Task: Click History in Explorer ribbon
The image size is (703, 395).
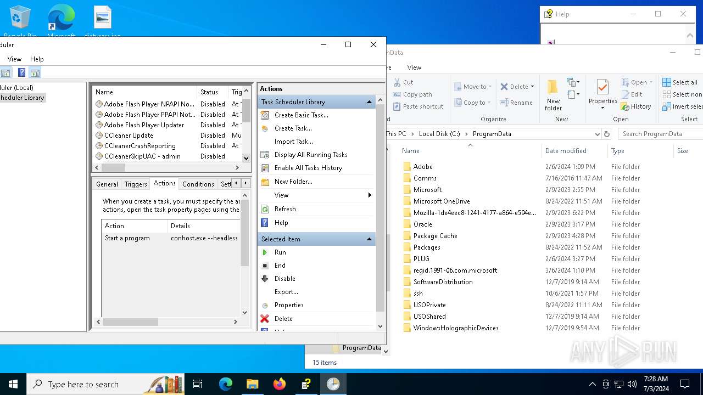Action: click(x=636, y=106)
